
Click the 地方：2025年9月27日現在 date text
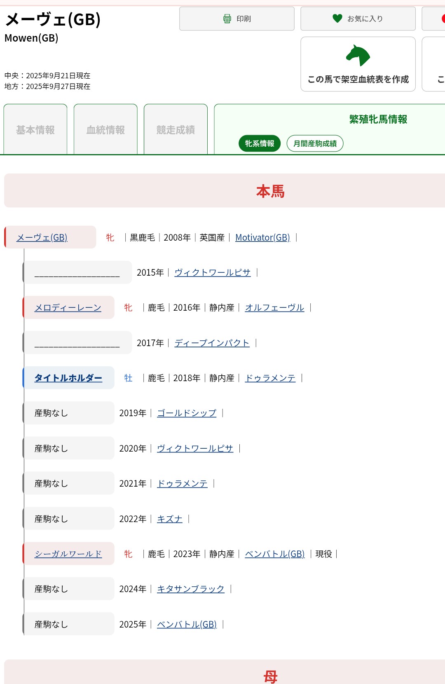pyautogui.click(x=47, y=87)
